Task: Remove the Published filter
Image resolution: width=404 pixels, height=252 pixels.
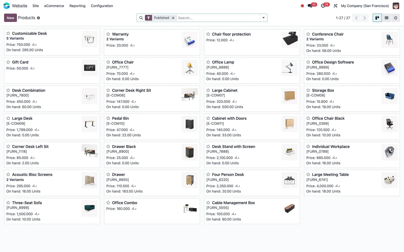Action: (x=173, y=18)
